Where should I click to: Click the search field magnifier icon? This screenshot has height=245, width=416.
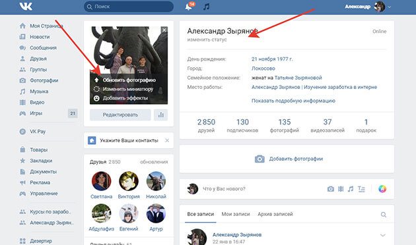click(90, 7)
